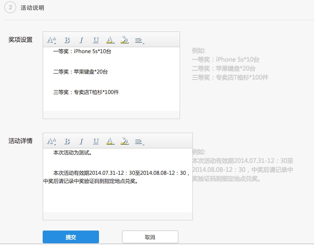Open highlight color tool in 活动详情 toolbar
Viewport: 314px width, 245px height.
pos(124,141)
